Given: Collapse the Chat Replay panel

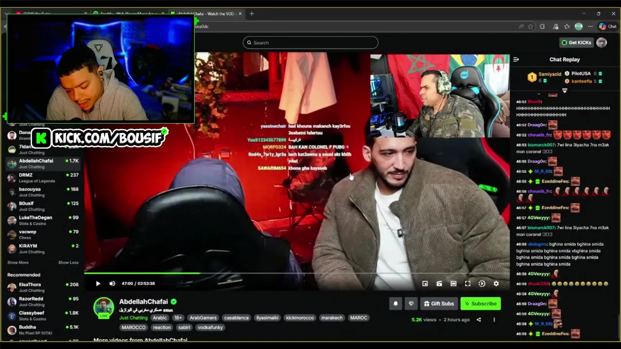Looking at the screenshot, I should tap(516, 59).
